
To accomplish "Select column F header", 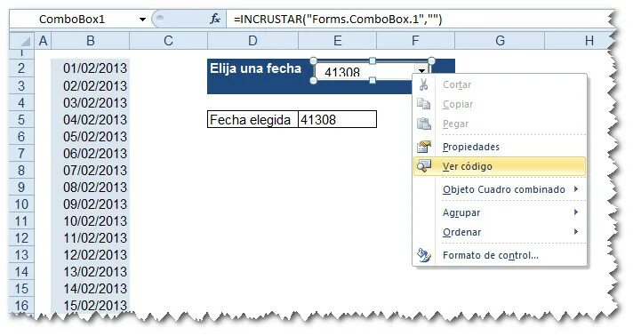I will pos(415,40).
